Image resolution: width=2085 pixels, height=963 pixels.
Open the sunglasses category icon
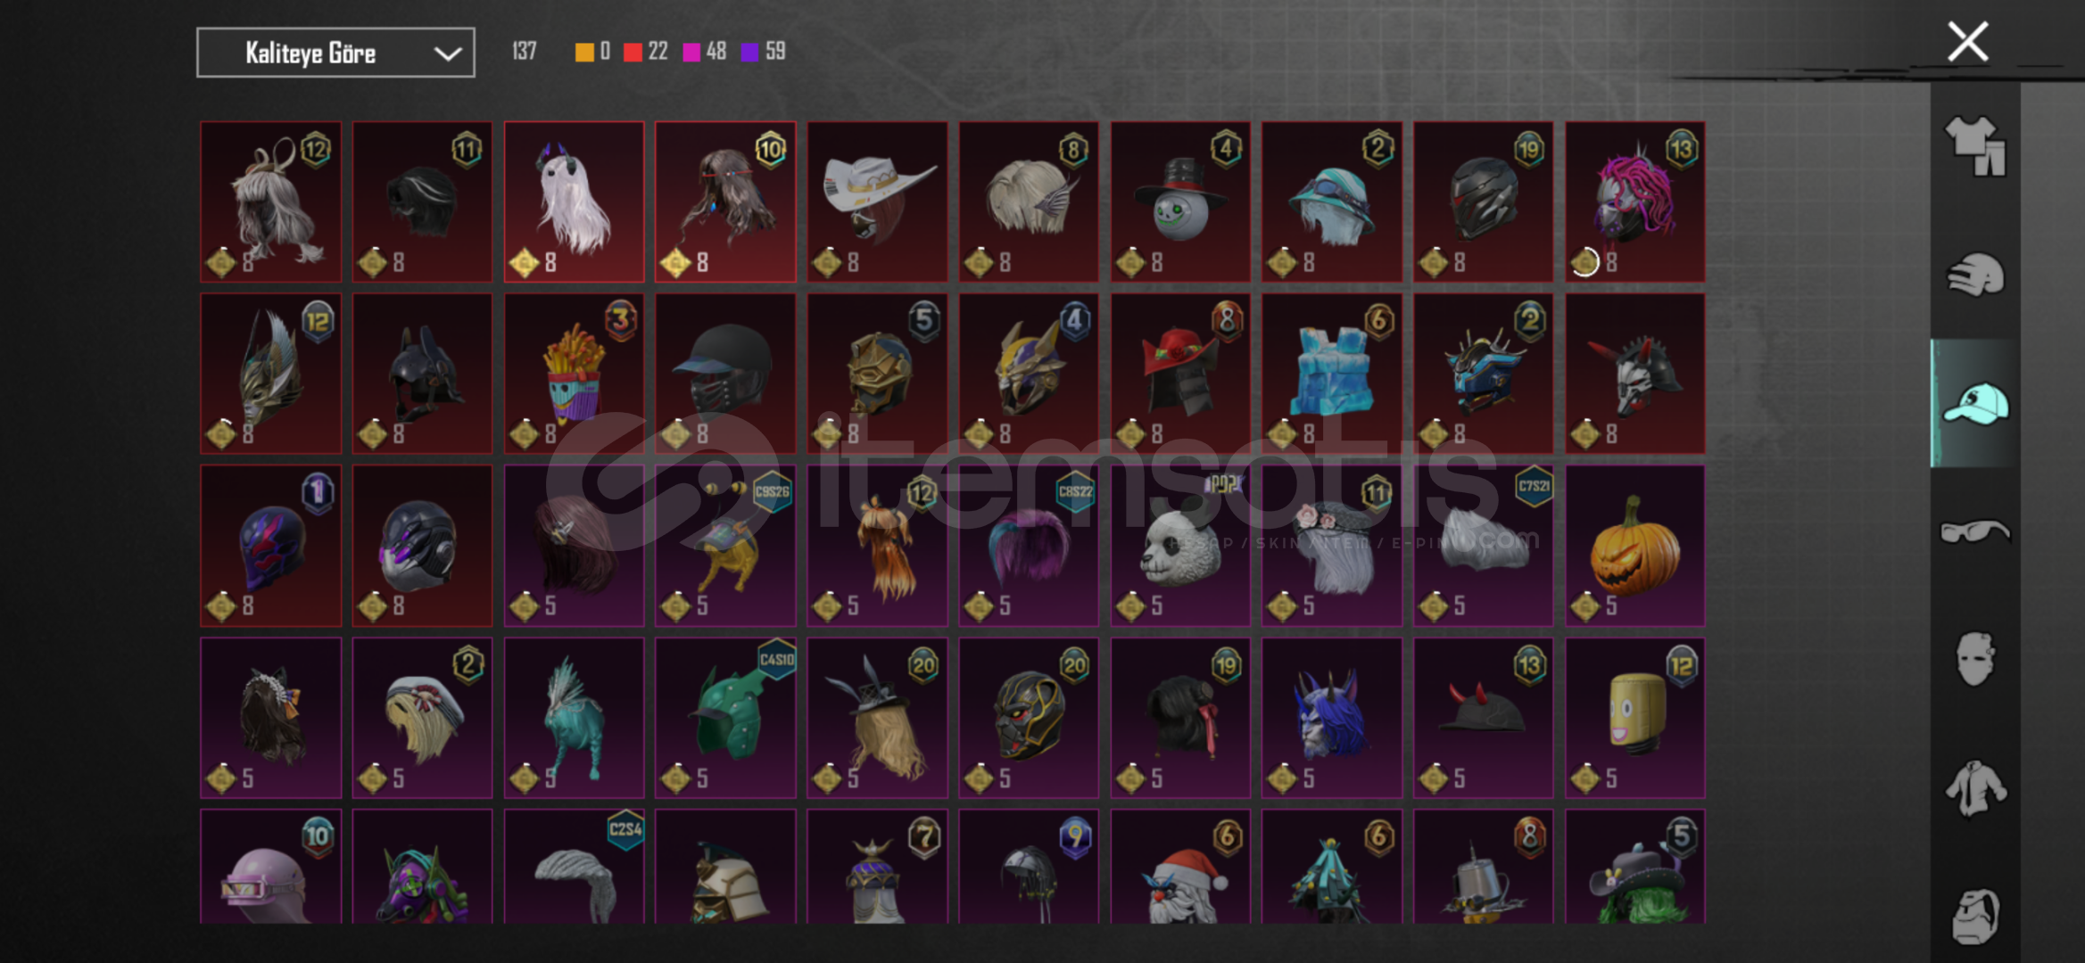click(1975, 531)
